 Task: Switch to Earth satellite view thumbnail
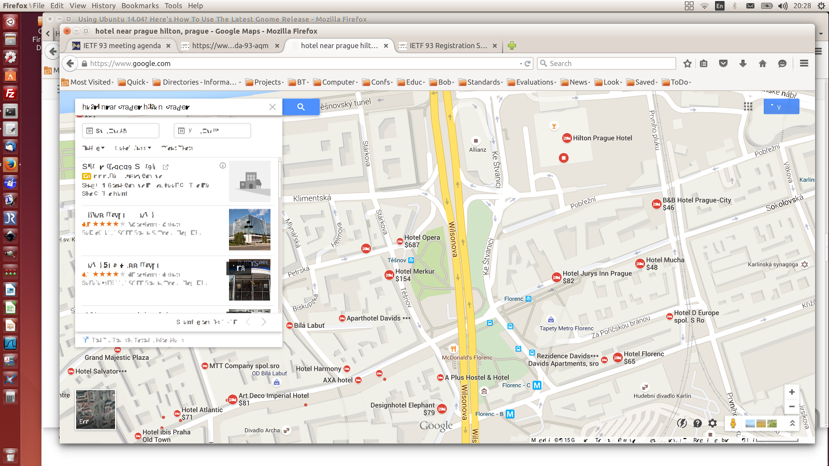pos(95,410)
